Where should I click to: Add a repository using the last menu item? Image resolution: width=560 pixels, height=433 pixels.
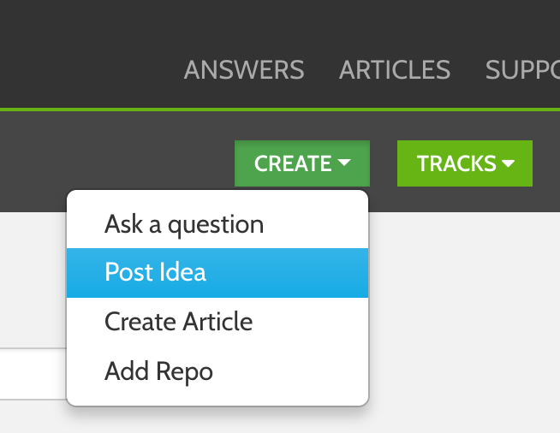158,371
